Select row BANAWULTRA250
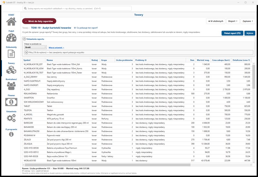258x177 pixels. 137,131
